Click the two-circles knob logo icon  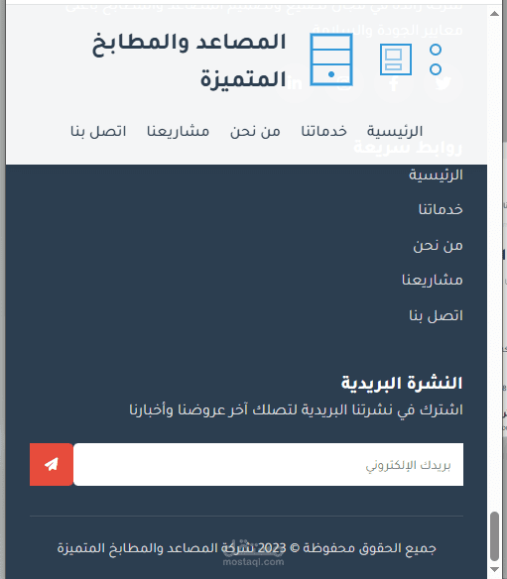tap(436, 59)
